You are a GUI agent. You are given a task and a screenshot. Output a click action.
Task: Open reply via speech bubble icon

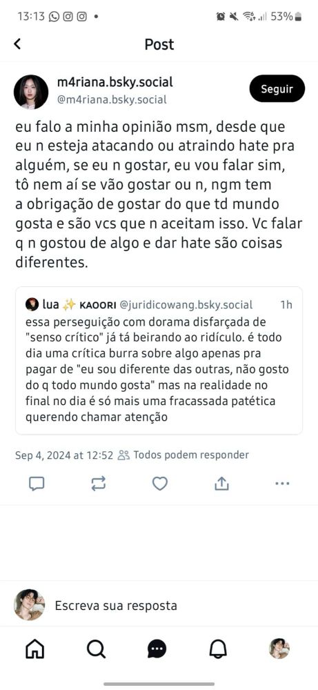[37, 484]
